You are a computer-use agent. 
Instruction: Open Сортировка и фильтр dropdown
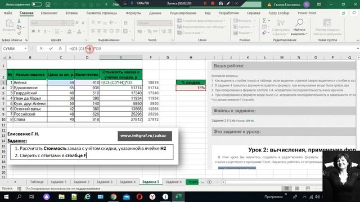click(x=281, y=27)
